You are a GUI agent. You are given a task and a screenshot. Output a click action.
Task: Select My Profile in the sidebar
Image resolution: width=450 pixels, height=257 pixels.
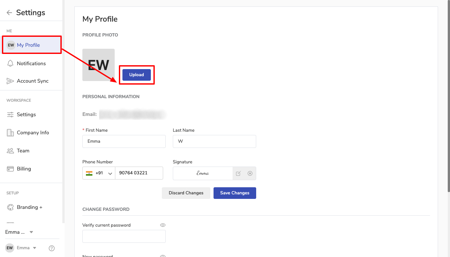point(28,45)
